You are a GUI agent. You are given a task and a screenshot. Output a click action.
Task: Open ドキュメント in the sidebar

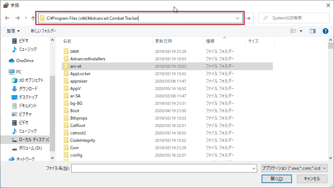tap(24, 105)
